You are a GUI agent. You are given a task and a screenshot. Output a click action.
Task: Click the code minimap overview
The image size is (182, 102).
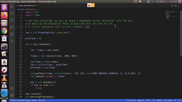tap(172, 15)
